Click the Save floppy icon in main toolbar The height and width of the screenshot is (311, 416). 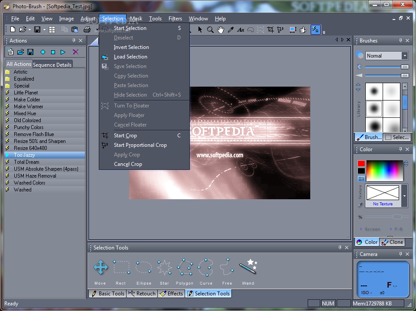tap(37, 29)
